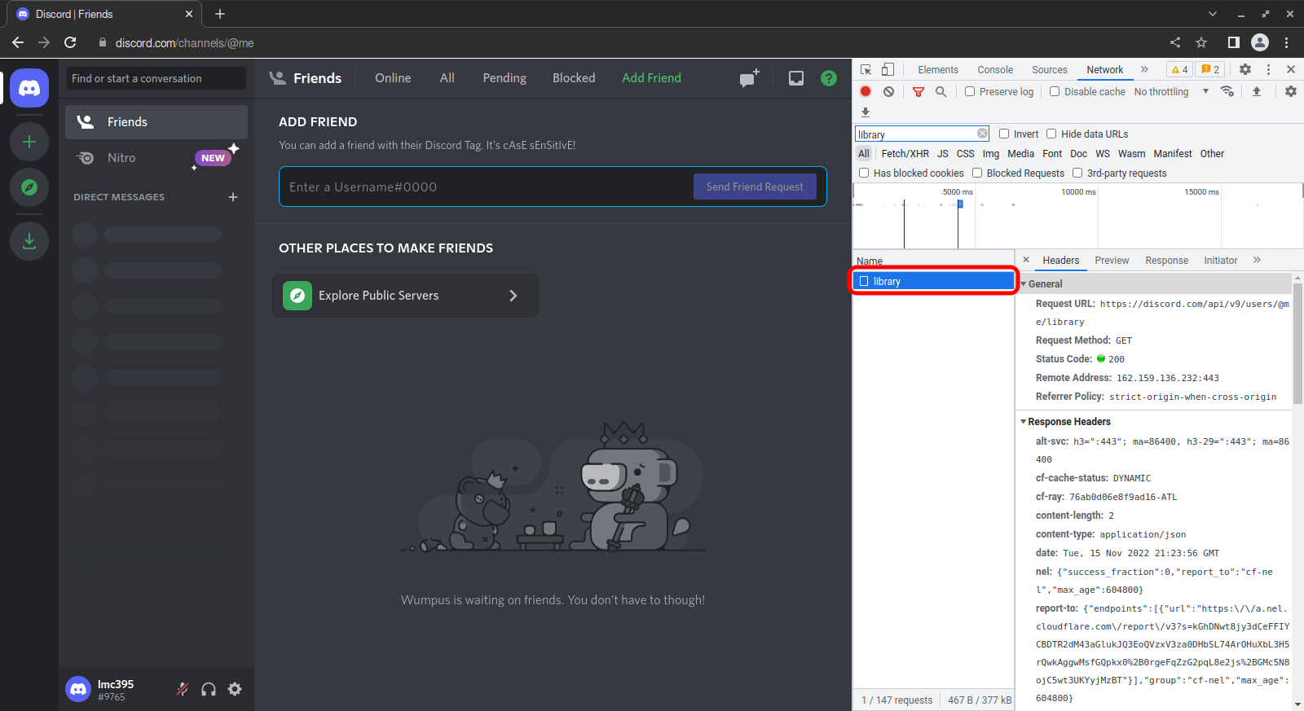Bookmark page with star icon
Viewport: 1304px width, 711px height.
pos(1201,42)
